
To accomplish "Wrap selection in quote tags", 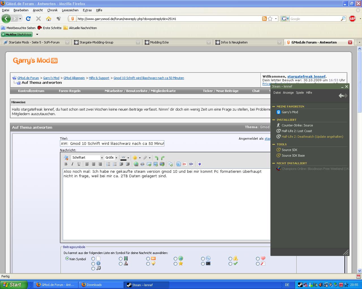I will [x=170, y=164].
